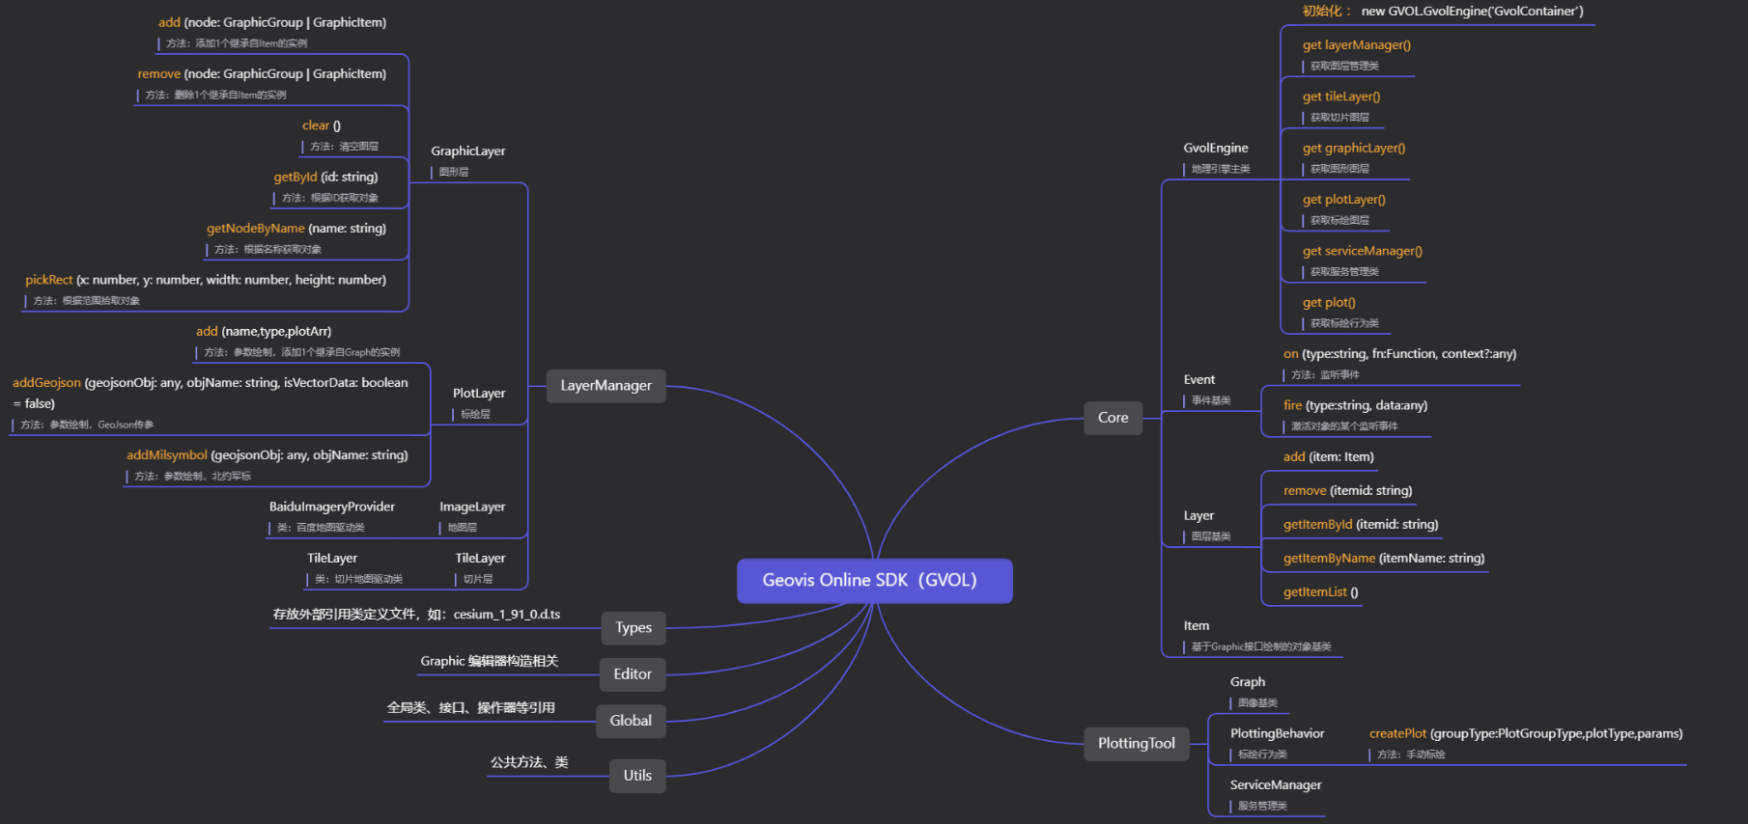This screenshot has width=1748, height=824.
Task: Select the get tileLayer() node
Action: click(x=1341, y=106)
